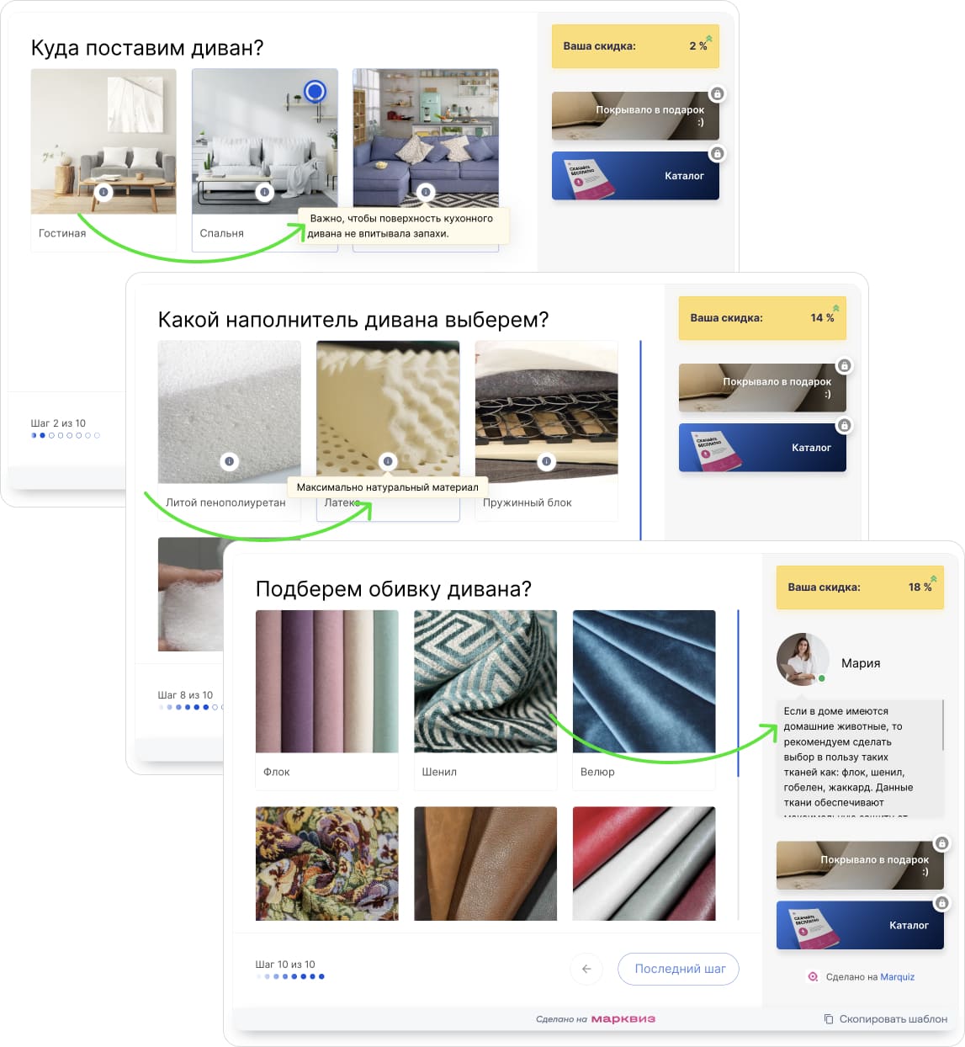The width and height of the screenshot is (965, 1047).
Task: Click the 18 % Ваша скидка banner
Action: point(860,587)
